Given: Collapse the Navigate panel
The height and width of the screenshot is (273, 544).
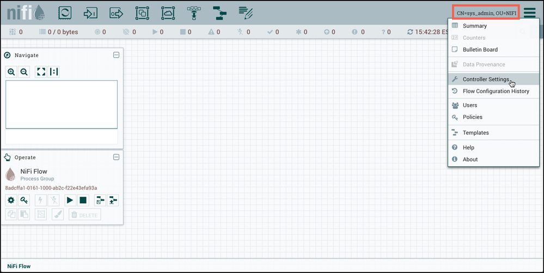Looking at the screenshot, I should pos(116,55).
